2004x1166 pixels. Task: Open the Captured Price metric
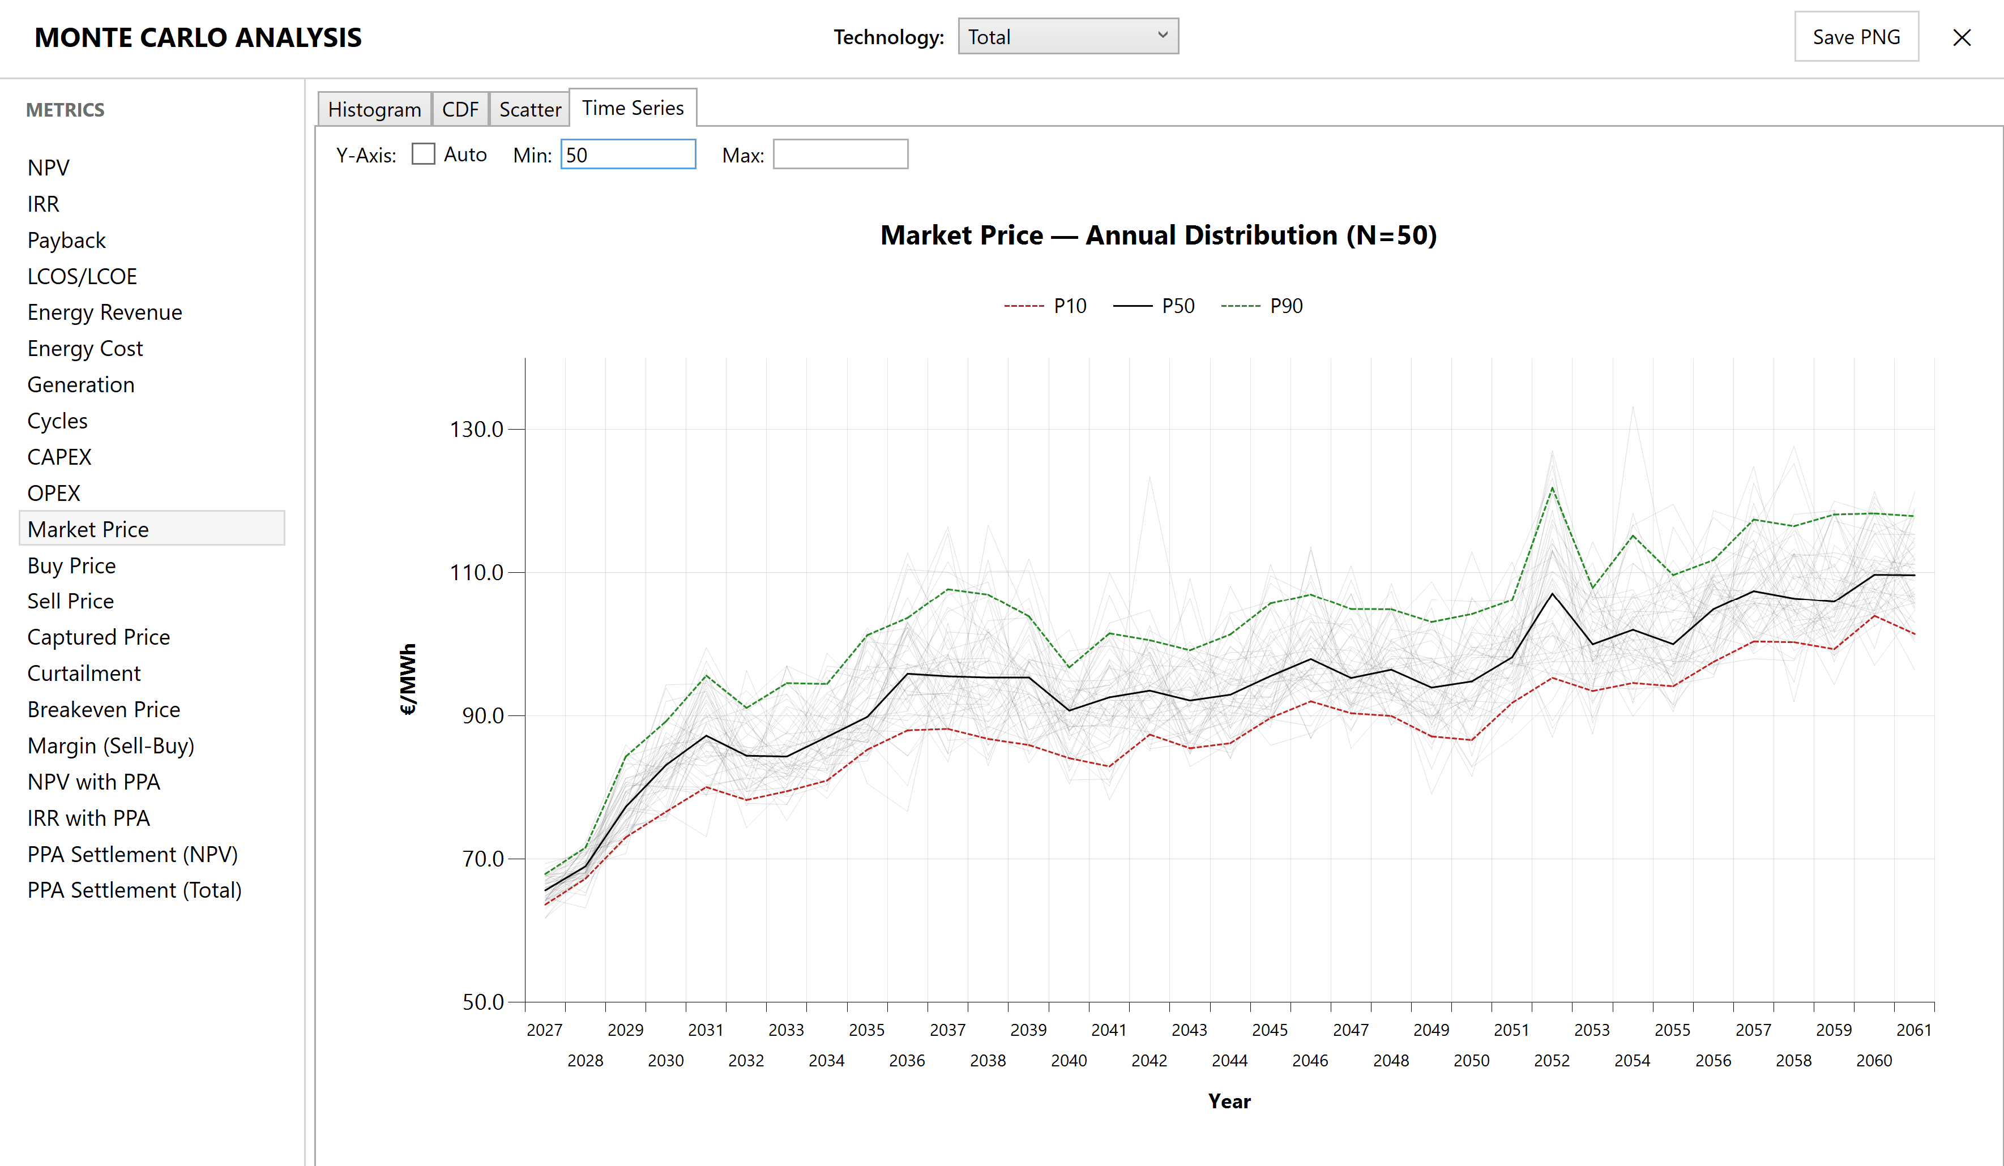(x=98, y=637)
